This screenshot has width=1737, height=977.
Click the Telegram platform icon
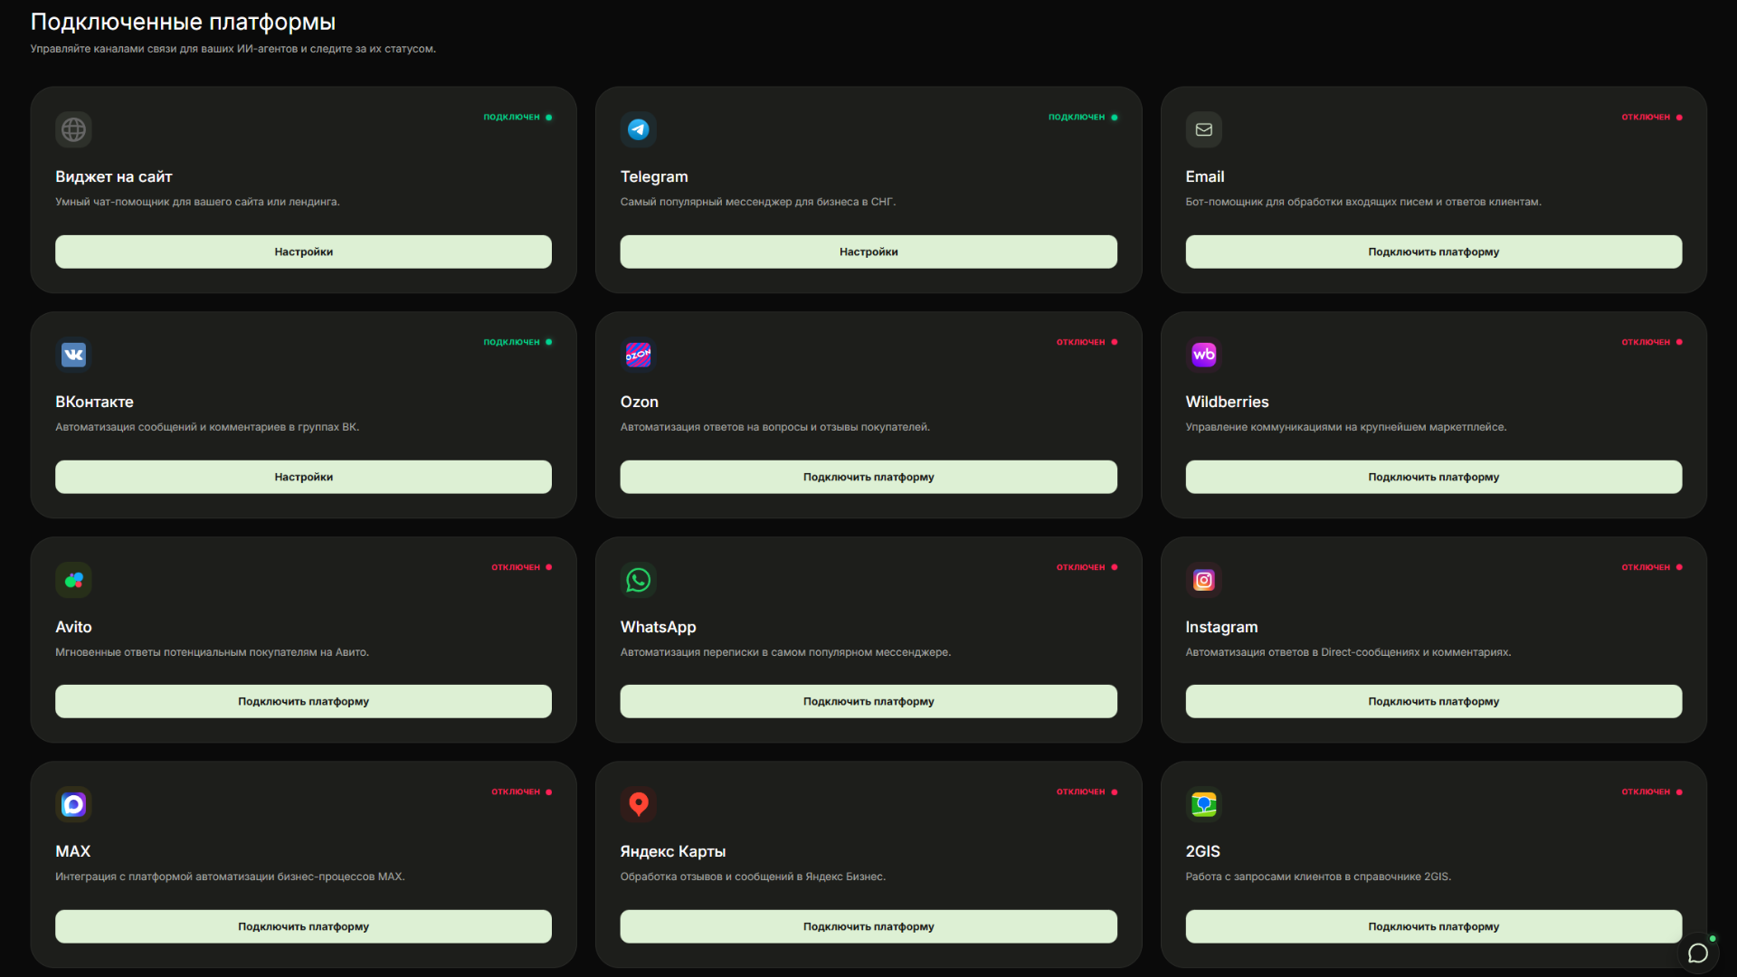pyautogui.click(x=638, y=129)
